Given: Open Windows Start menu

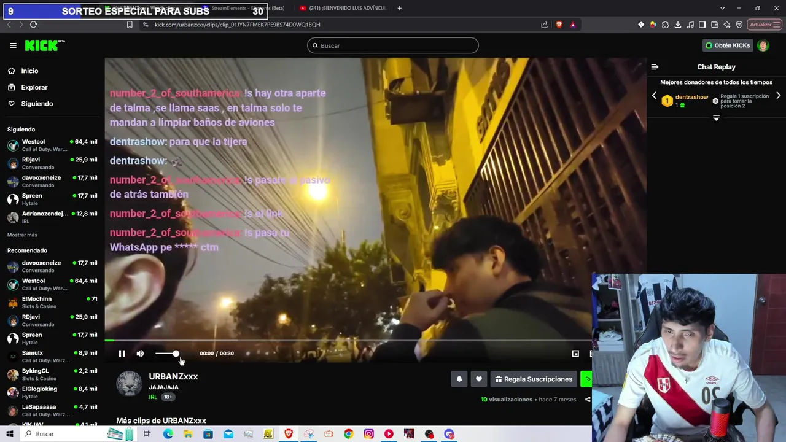Looking at the screenshot, I should click(x=10, y=434).
